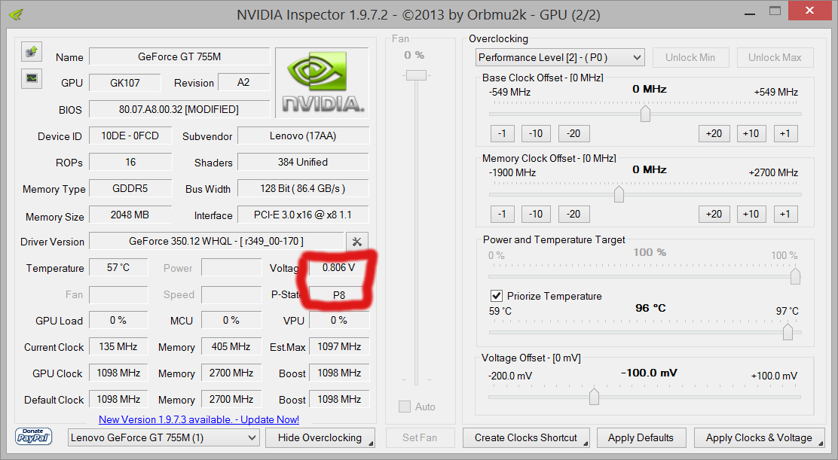Viewport: 838px width, 460px height.
Task: Decrease Memory Clock Offset by 1
Action: tap(502, 214)
